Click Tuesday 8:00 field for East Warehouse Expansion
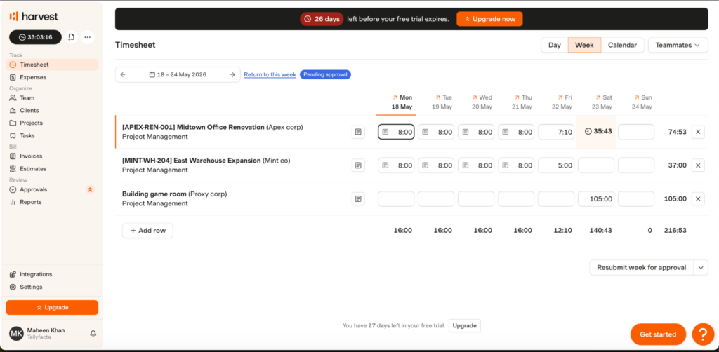This screenshot has height=352, width=719. pos(436,165)
